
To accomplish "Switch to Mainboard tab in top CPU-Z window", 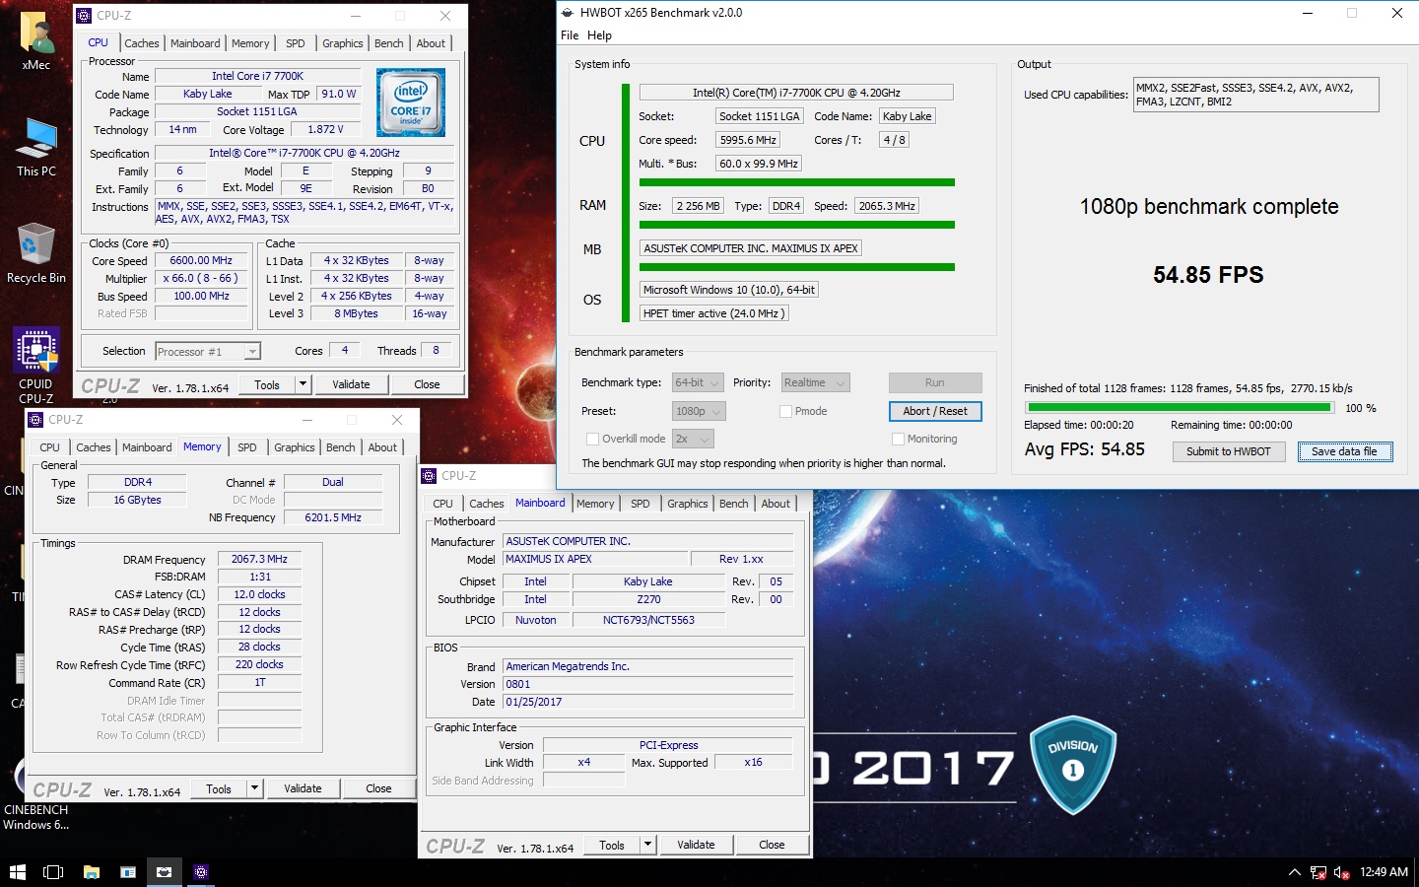I will point(195,43).
